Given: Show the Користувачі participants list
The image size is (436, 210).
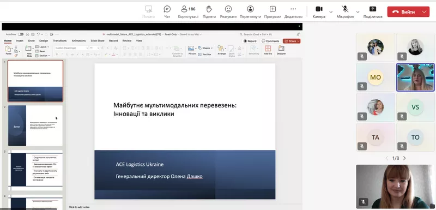Looking at the screenshot, I should tap(188, 12).
